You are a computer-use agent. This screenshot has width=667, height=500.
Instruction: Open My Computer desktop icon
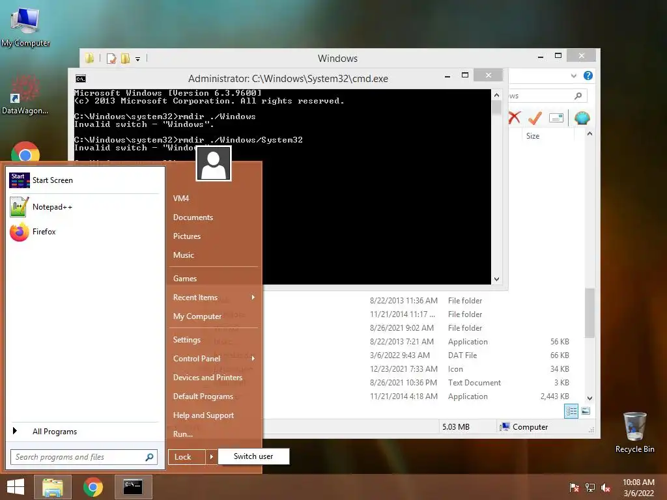(x=25, y=26)
